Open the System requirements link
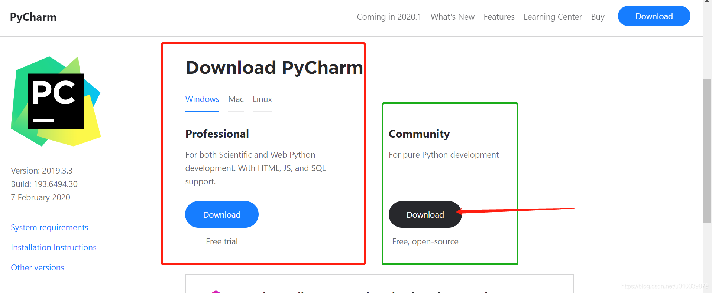The height and width of the screenshot is (293, 712). [x=49, y=227]
